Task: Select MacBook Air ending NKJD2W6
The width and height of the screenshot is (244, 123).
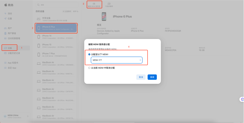Action: 56,99
